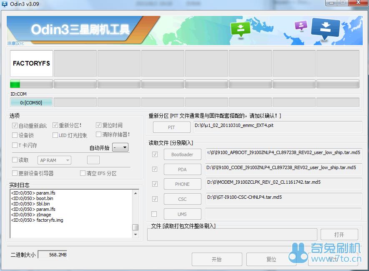Click the Odin3 app icon in title bar
The width and height of the screenshot is (369, 271).
point(5,3)
